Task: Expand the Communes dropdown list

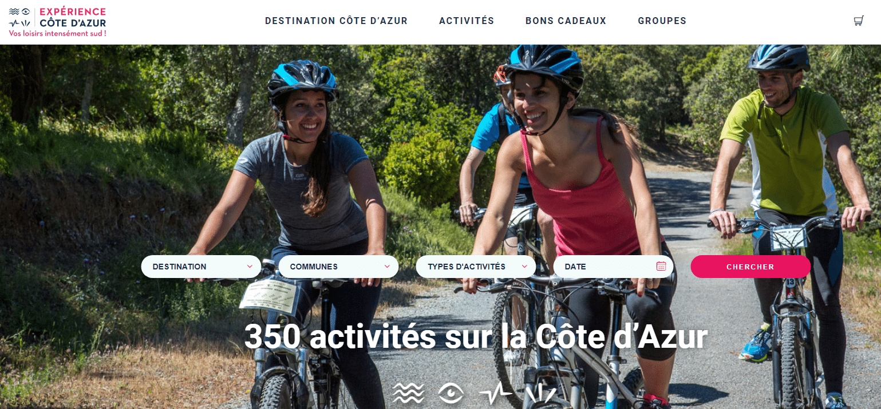Action: pyautogui.click(x=338, y=267)
